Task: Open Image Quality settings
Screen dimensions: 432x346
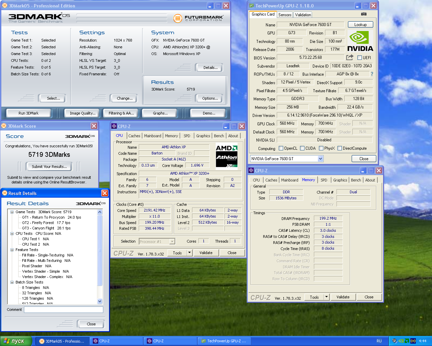Action: (x=83, y=113)
